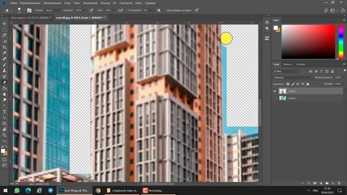
Task: Swap foreground and background colors in toolbar
Action: pyautogui.click(x=6, y=146)
